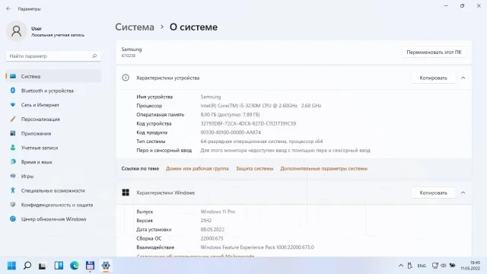This screenshot has width=487, height=274.
Task: Click the Bluetooth icon in sidebar
Action: click(x=13, y=91)
